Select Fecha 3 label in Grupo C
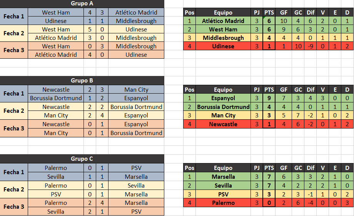Image resolution: width=354 pixels, height=216 pixels. point(14,207)
